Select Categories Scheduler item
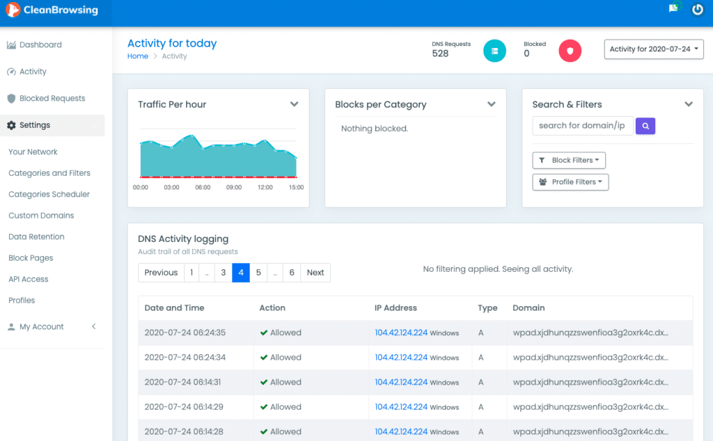The height and width of the screenshot is (441, 713). (x=49, y=194)
